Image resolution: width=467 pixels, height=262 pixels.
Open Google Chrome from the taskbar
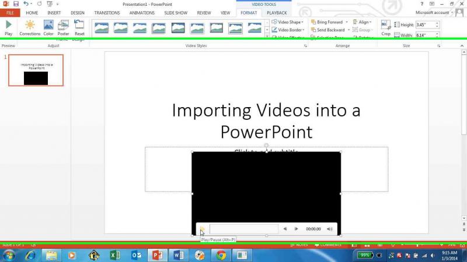[x=221, y=255]
